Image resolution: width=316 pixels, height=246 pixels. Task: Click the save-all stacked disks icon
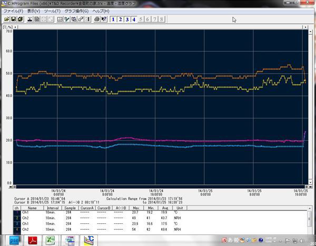(20, 19)
